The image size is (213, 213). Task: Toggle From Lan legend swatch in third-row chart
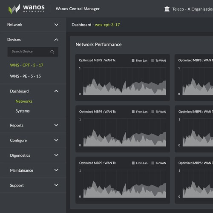[x=133, y=163]
